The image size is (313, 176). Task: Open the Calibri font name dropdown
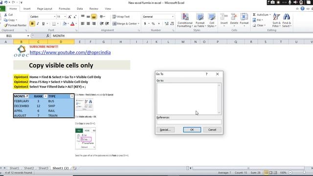coord(54,17)
